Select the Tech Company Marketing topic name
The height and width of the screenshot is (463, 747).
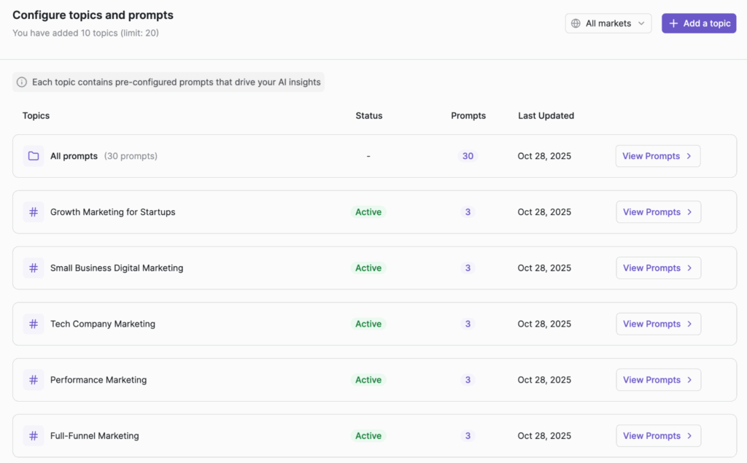click(103, 324)
